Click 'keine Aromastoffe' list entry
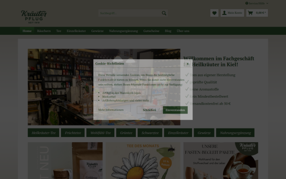The image size is (286, 179). point(204,89)
